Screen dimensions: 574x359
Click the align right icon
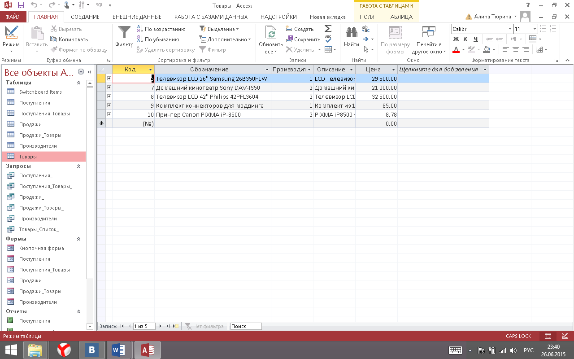click(526, 49)
